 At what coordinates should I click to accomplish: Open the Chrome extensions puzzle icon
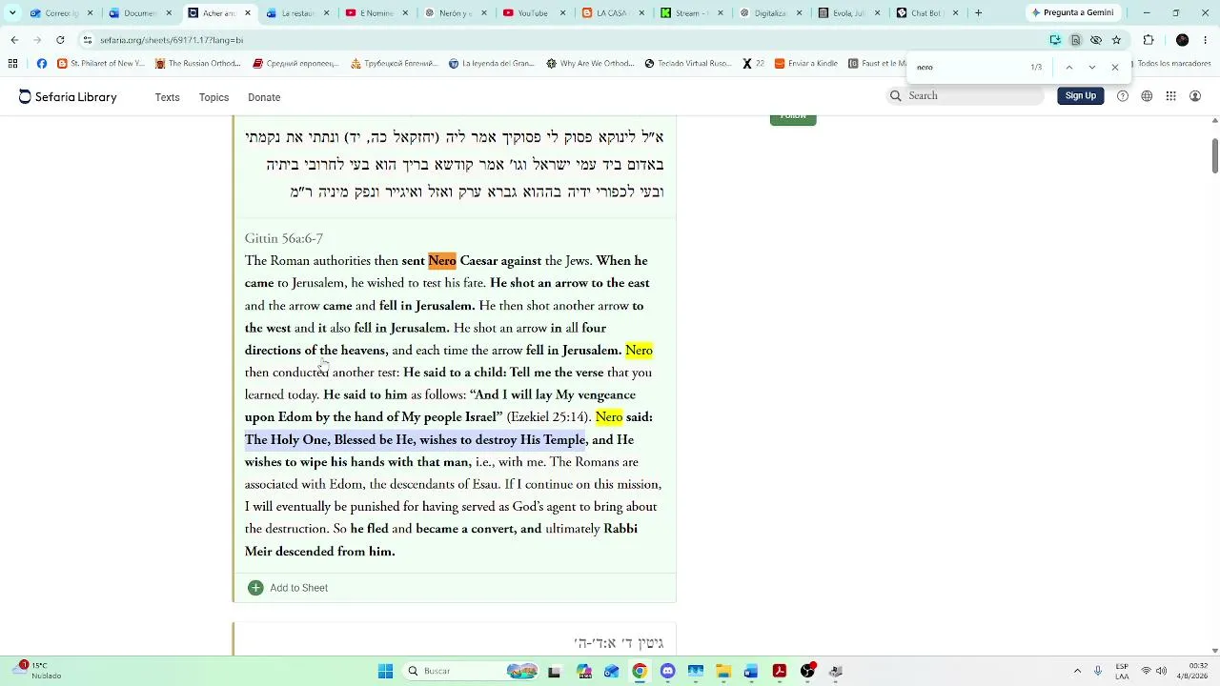coord(1149,40)
